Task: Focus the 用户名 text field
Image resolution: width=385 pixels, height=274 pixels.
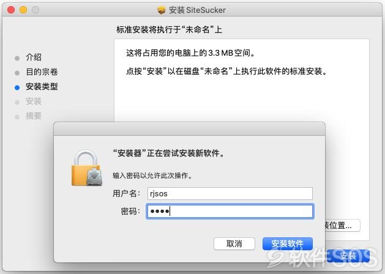Action: coord(230,193)
